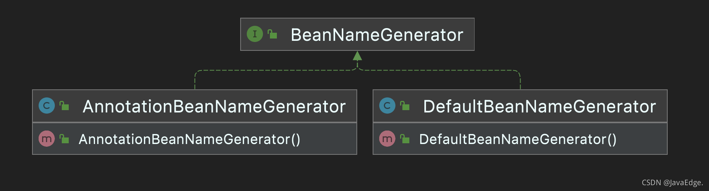Select the DefaultBeanNameGenerator() constructor entry
This screenshot has height=191, width=709.
tap(517, 139)
